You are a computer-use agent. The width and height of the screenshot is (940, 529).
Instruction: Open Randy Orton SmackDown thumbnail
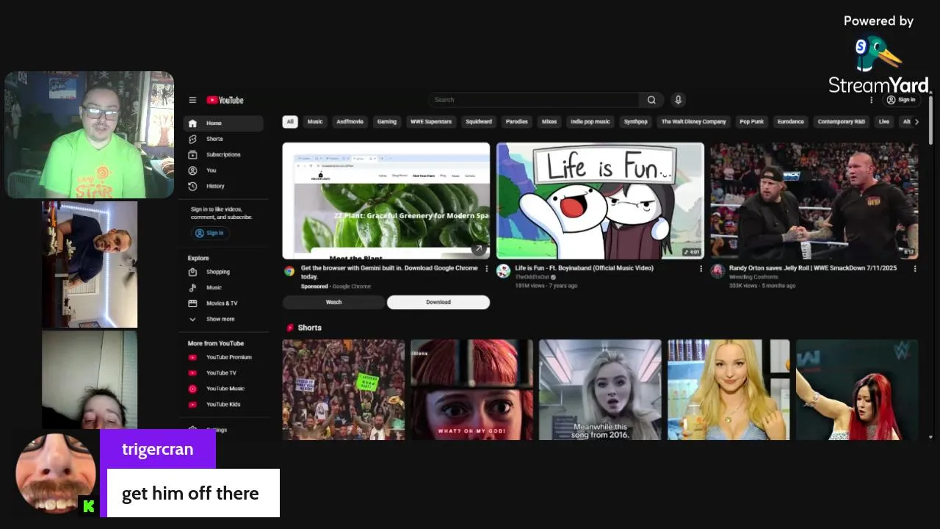coord(814,201)
